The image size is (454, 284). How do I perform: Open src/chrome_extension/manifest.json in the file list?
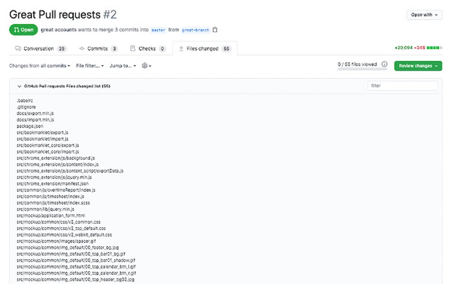coord(53,183)
